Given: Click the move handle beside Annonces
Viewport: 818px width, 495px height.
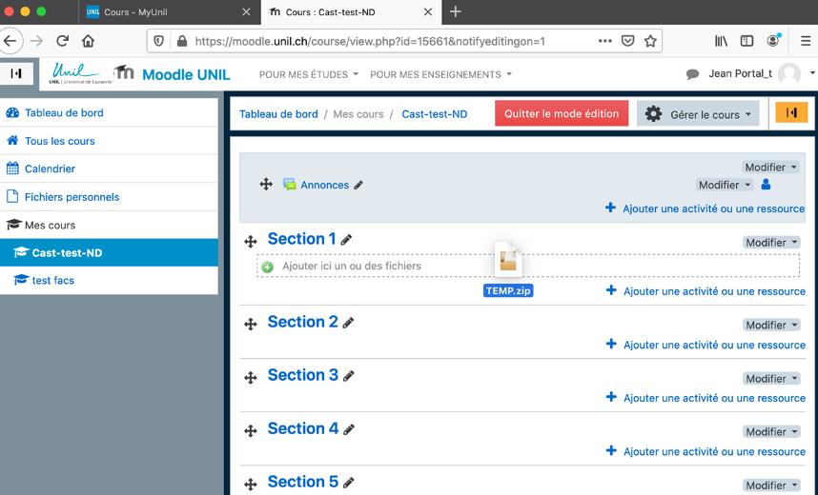Looking at the screenshot, I should [266, 185].
